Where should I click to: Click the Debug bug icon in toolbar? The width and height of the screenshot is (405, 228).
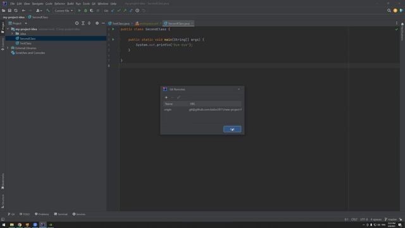[x=85, y=11]
